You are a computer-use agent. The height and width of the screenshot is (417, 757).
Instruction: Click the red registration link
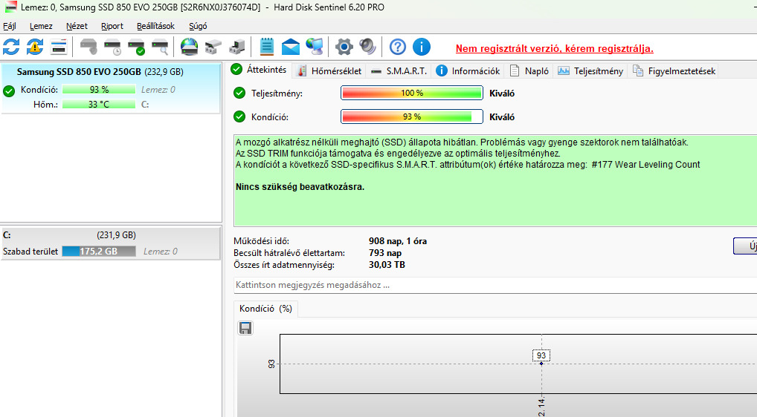tap(554, 49)
